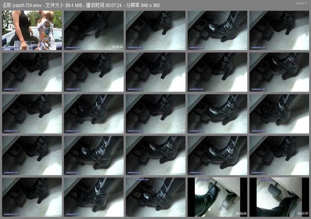Open the third thumbnail in the bottom row
Screen dimensions: 311x219
click(155, 197)
